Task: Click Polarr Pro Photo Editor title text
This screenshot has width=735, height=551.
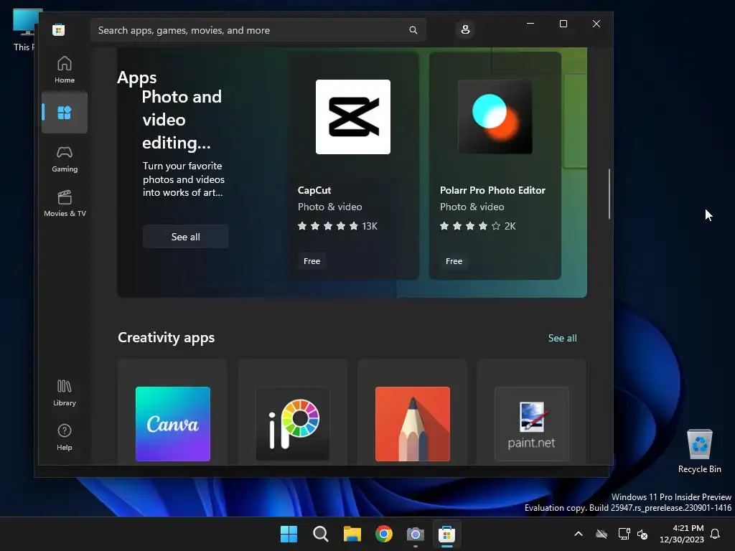Action: click(x=492, y=190)
